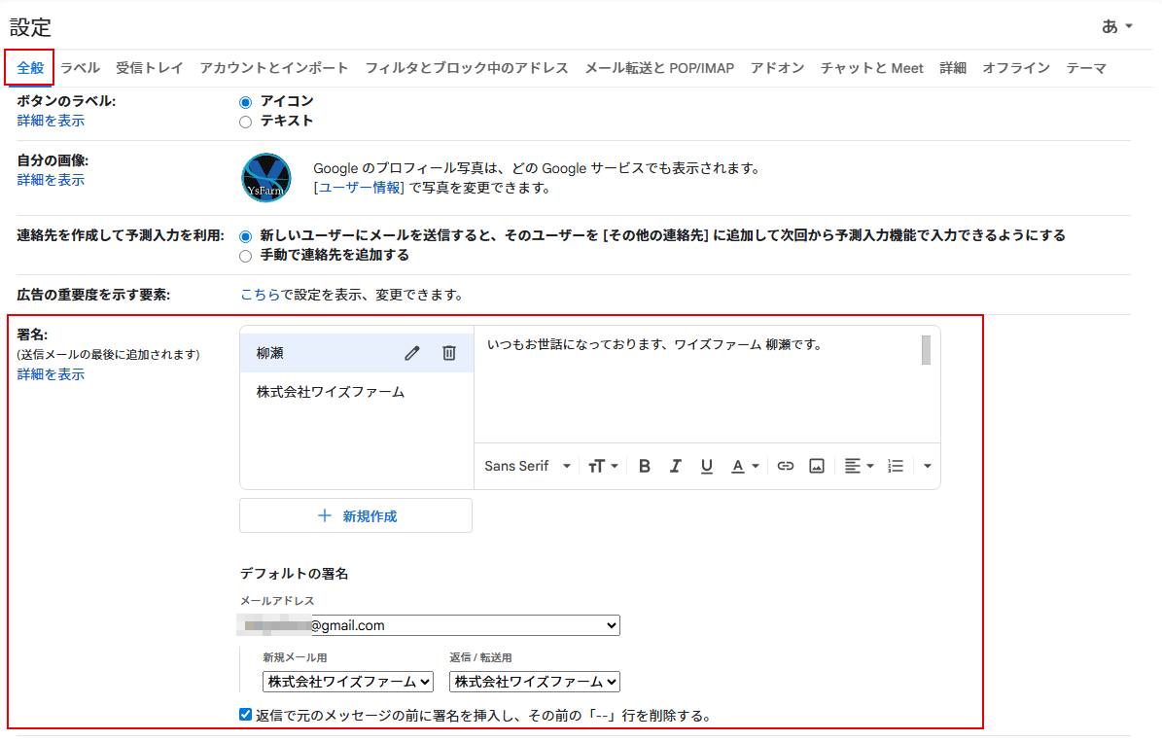1162x741 pixels.
Task: Open the text color picker in toolbar
Action: coord(744,467)
